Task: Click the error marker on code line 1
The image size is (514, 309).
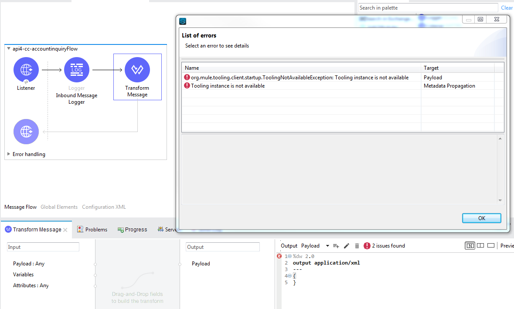Action: tap(279, 256)
